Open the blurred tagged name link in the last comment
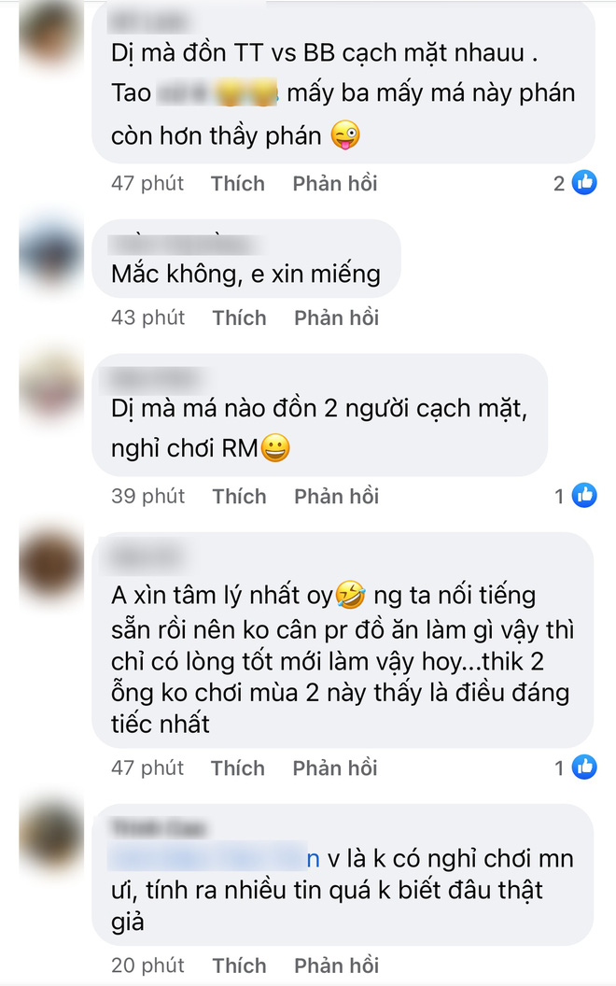This screenshot has width=616, height=986. (214, 858)
